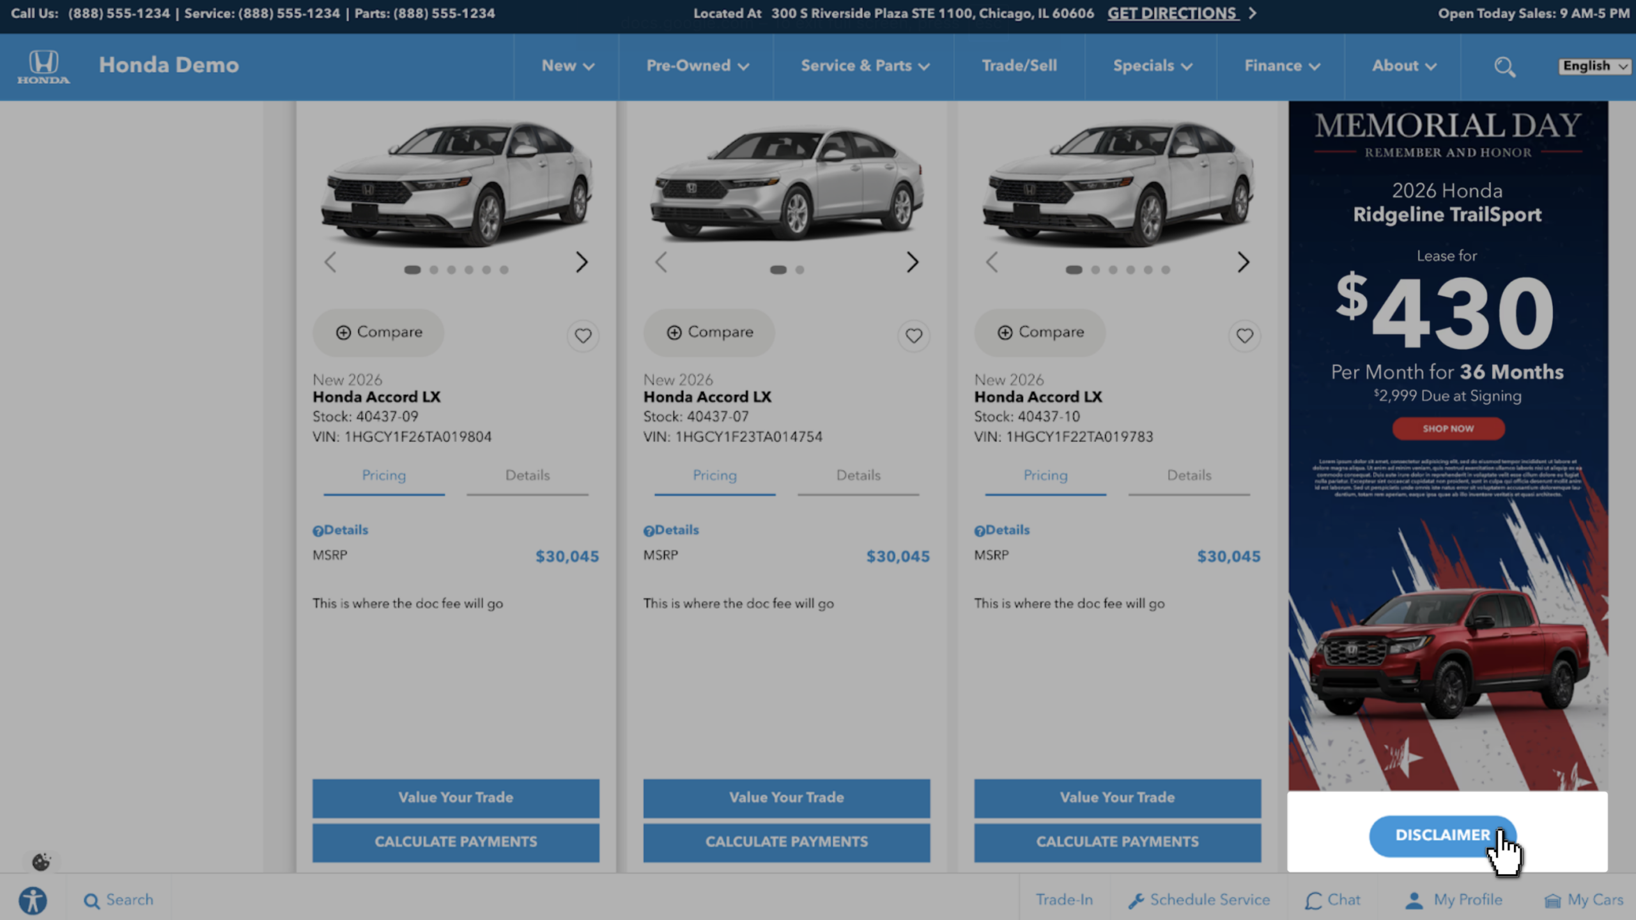Screen dimensions: 1636x920
Task: Expand the Finance dropdown menu
Action: [x=1281, y=66]
